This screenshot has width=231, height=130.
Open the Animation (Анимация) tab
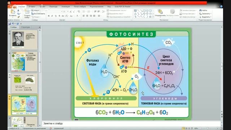[x=66, y=6]
